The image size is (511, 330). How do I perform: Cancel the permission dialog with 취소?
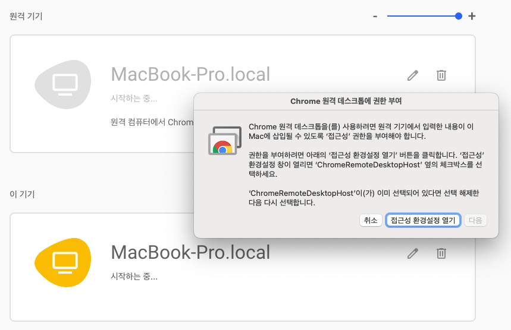(371, 220)
